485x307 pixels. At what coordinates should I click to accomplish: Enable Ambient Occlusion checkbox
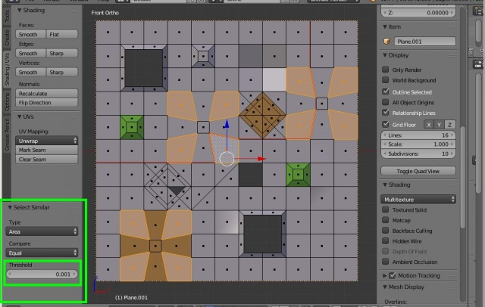pos(386,262)
